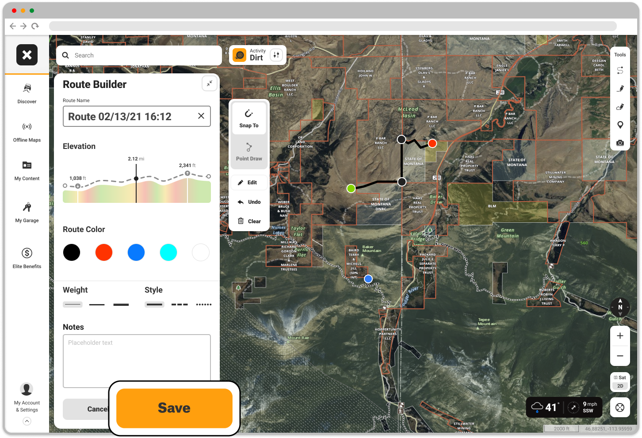Click the crosshair locate-me button
This screenshot has height=438, width=642.
click(x=620, y=408)
